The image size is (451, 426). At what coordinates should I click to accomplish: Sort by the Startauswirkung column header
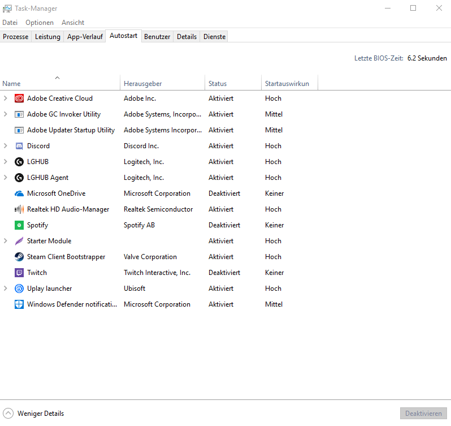point(289,83)
